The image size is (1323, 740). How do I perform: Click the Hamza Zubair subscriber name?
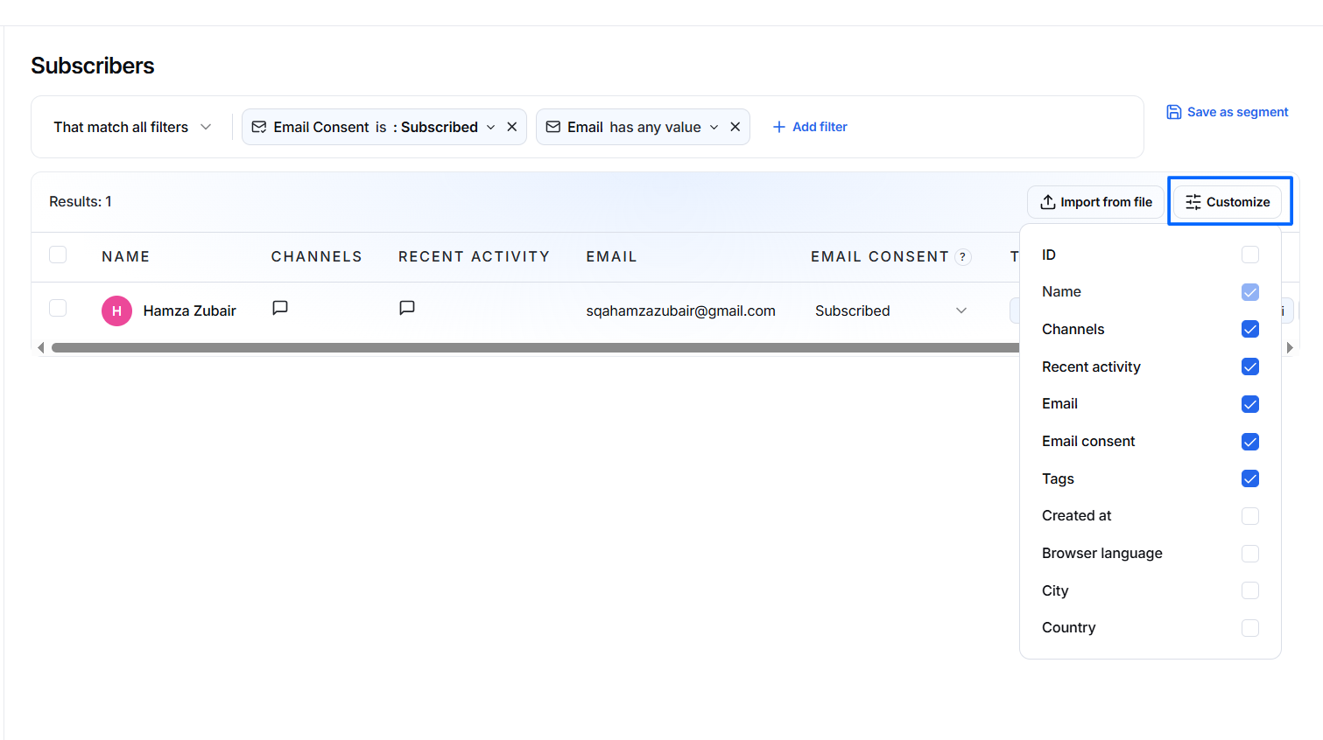coord(190,311)
